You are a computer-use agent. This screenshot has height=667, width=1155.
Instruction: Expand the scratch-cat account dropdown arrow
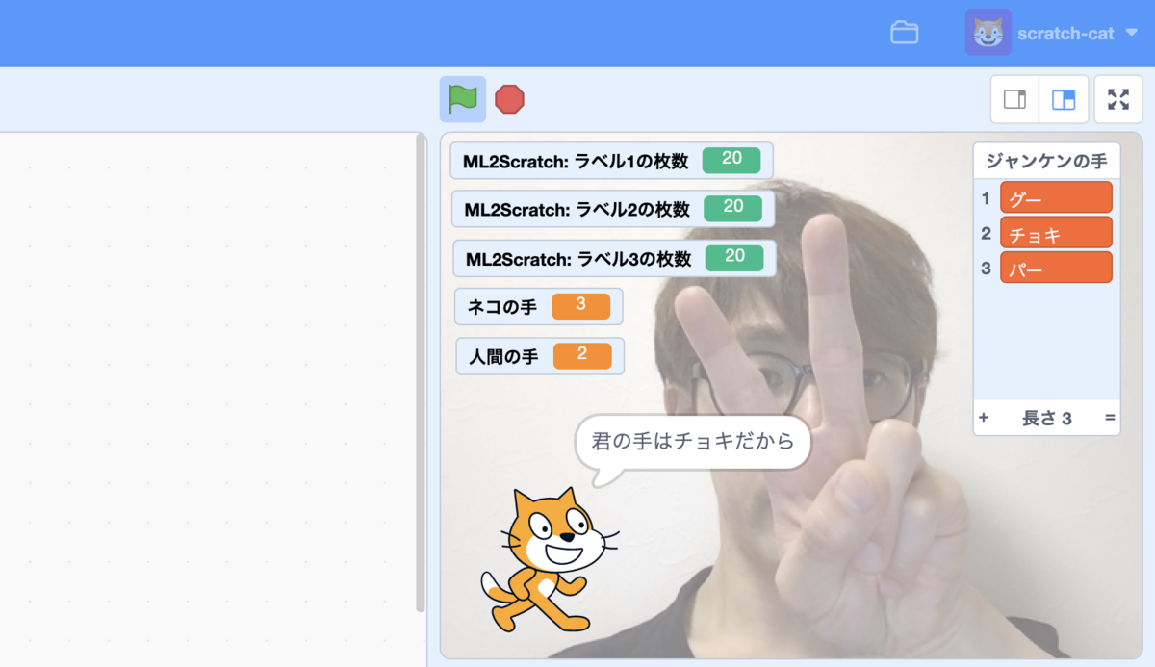pyautogui.click(x=1131, y=33)
